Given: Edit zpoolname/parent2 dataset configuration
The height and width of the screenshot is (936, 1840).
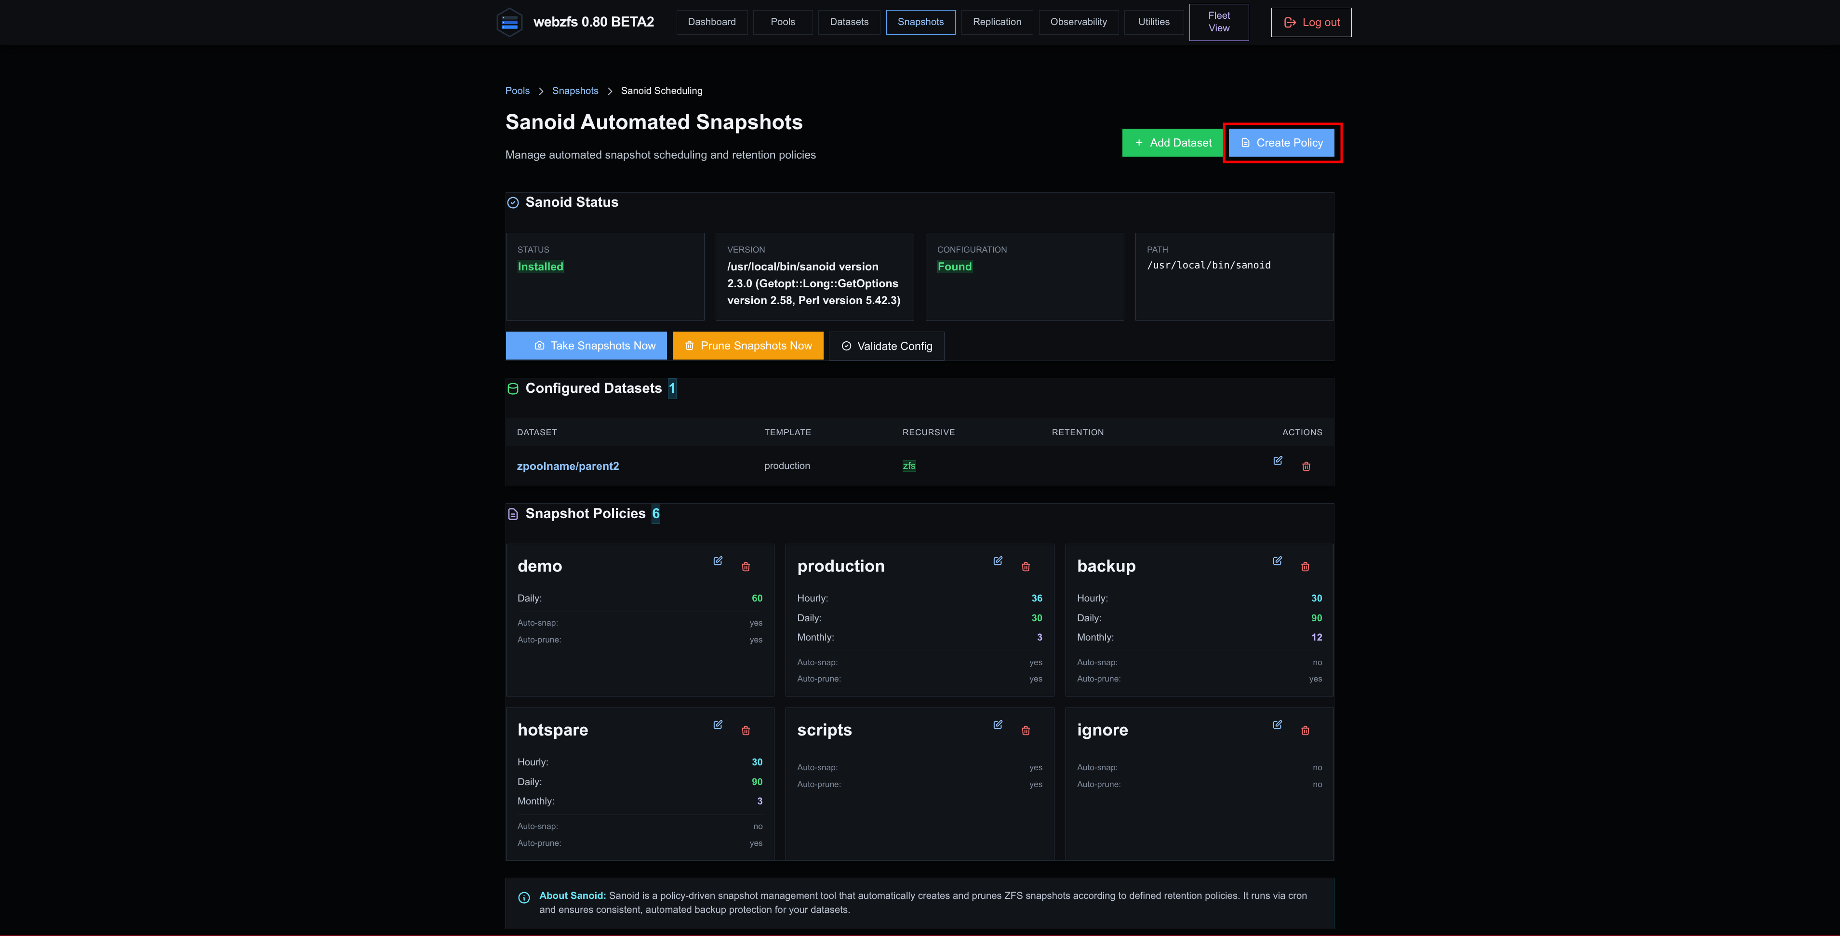Looking at the screenshot, I should tap(1278, 460).
